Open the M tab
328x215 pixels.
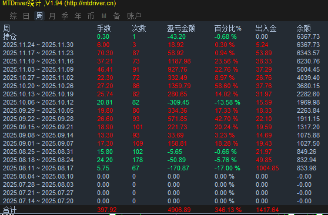[x=104, y=16]
